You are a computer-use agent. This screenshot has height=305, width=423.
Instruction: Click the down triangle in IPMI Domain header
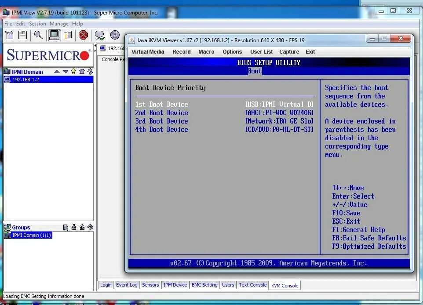coord(65,72)
